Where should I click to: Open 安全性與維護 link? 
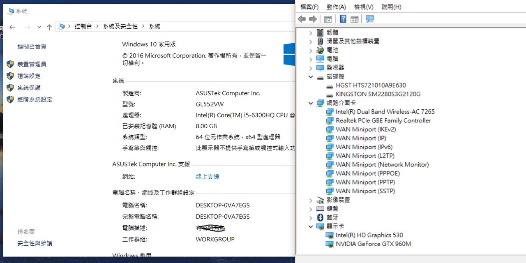pyautogui.click(x=35, y=243)
